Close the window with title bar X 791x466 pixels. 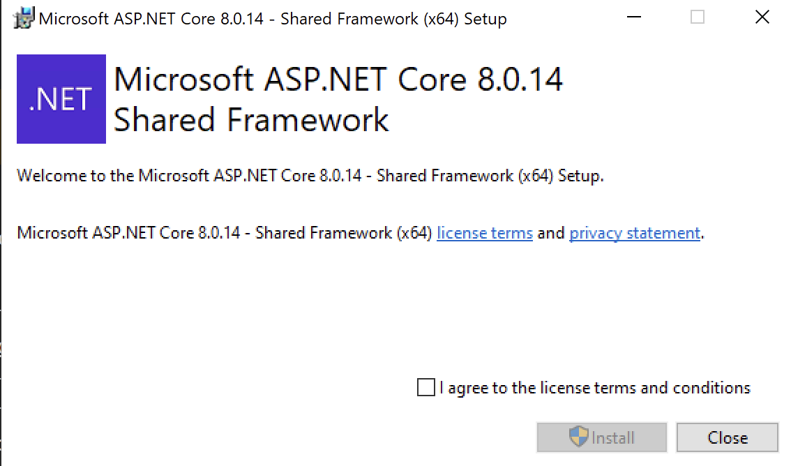click(762, 18)
